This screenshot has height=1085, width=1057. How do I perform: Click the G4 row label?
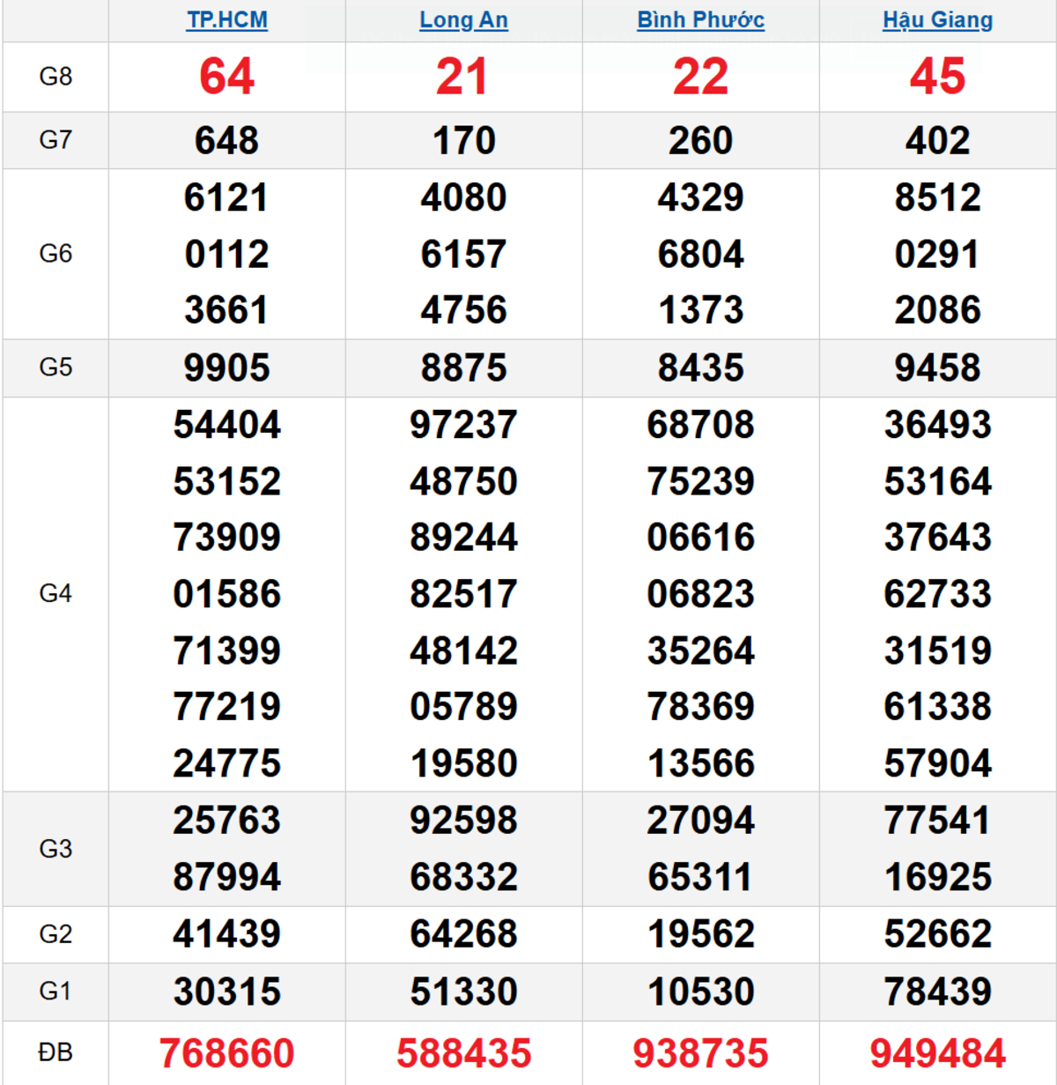(55, 594)
